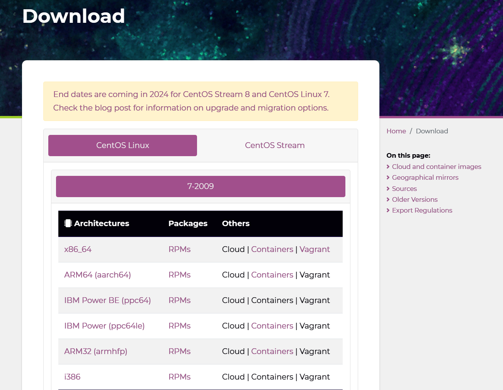Click 'Cloud' text in x86_64 row
The width and height of the screenshot is (503, 390).
click(233, 249)
